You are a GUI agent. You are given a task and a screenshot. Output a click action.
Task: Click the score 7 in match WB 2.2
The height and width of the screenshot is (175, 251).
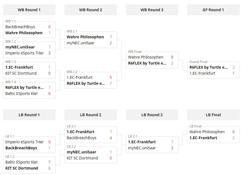(x=111, y=83)
